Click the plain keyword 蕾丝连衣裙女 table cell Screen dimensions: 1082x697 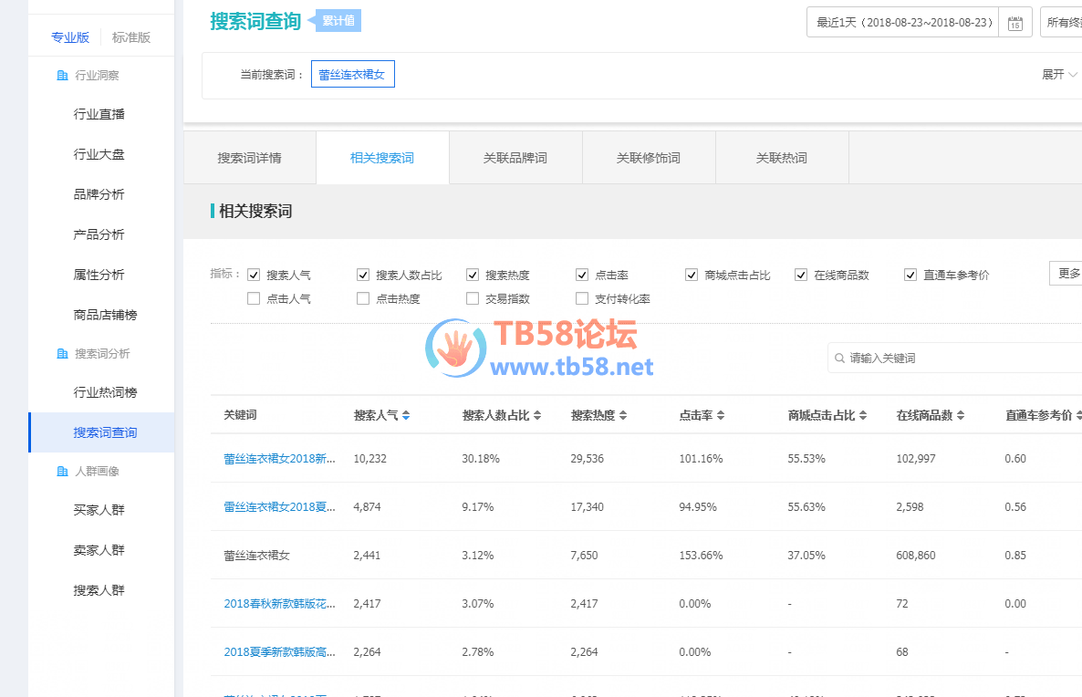(256, 555)
